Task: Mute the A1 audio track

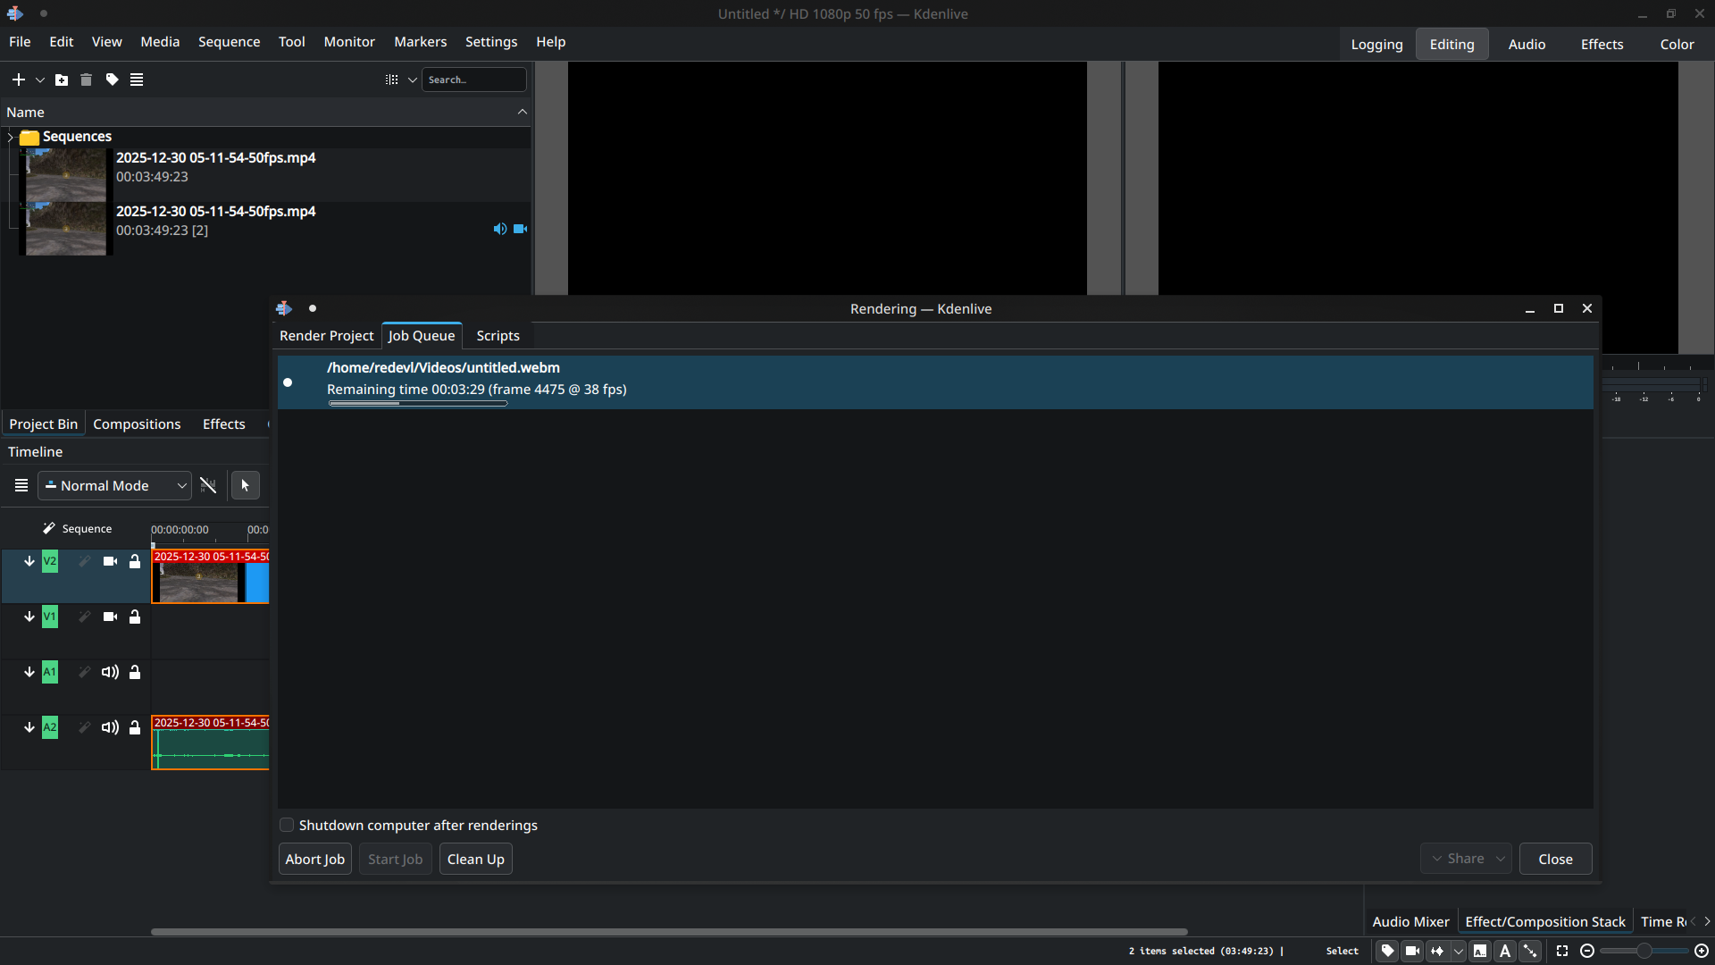Action: pyautogui.click(x=110, y=672)
